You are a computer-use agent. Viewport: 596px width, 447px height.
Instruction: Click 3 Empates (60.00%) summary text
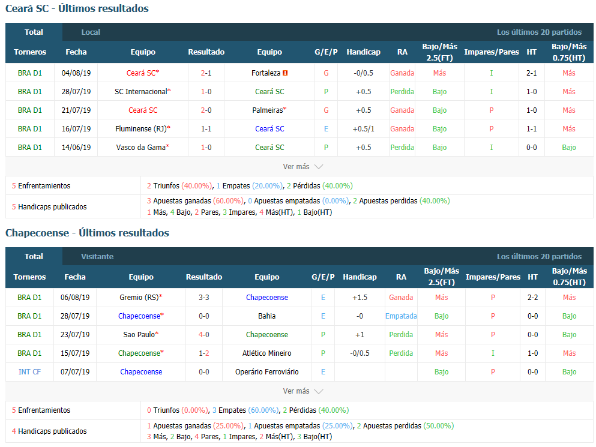[245, 410]
